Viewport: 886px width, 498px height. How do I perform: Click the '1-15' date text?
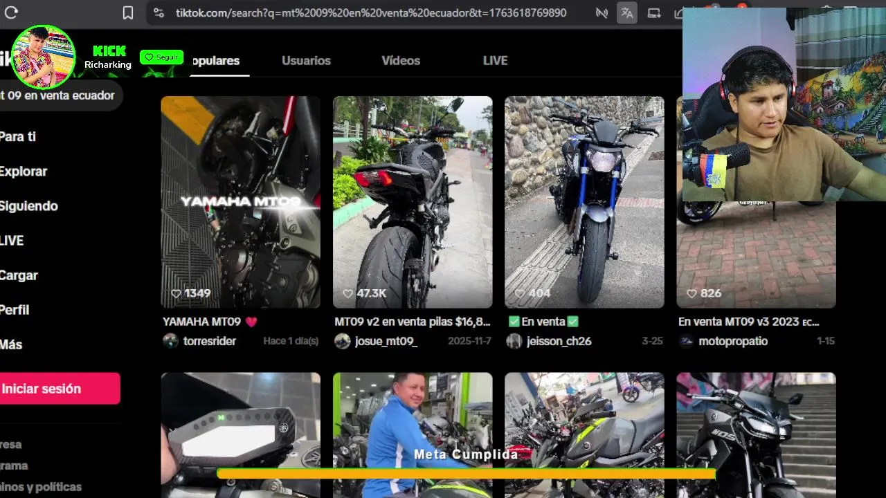[x=826, y=341]
